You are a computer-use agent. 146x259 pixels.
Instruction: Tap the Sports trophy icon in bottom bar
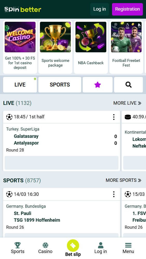coord(18,245)
